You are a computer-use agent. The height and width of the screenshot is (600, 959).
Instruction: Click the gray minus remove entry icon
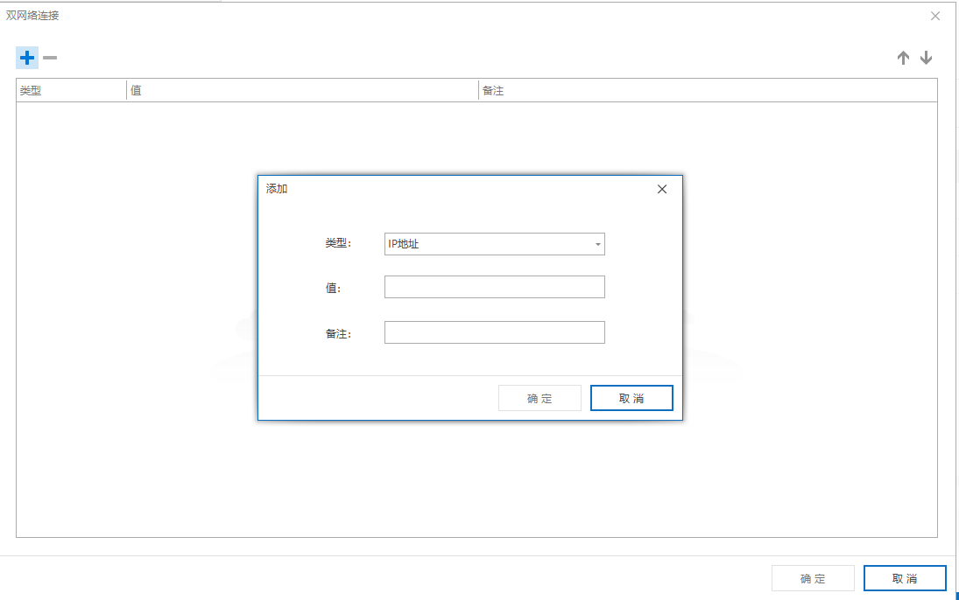point(50,58)
